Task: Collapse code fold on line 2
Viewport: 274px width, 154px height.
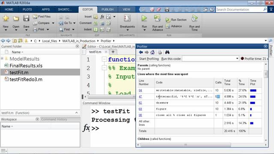Action: (x=104, y=68)
